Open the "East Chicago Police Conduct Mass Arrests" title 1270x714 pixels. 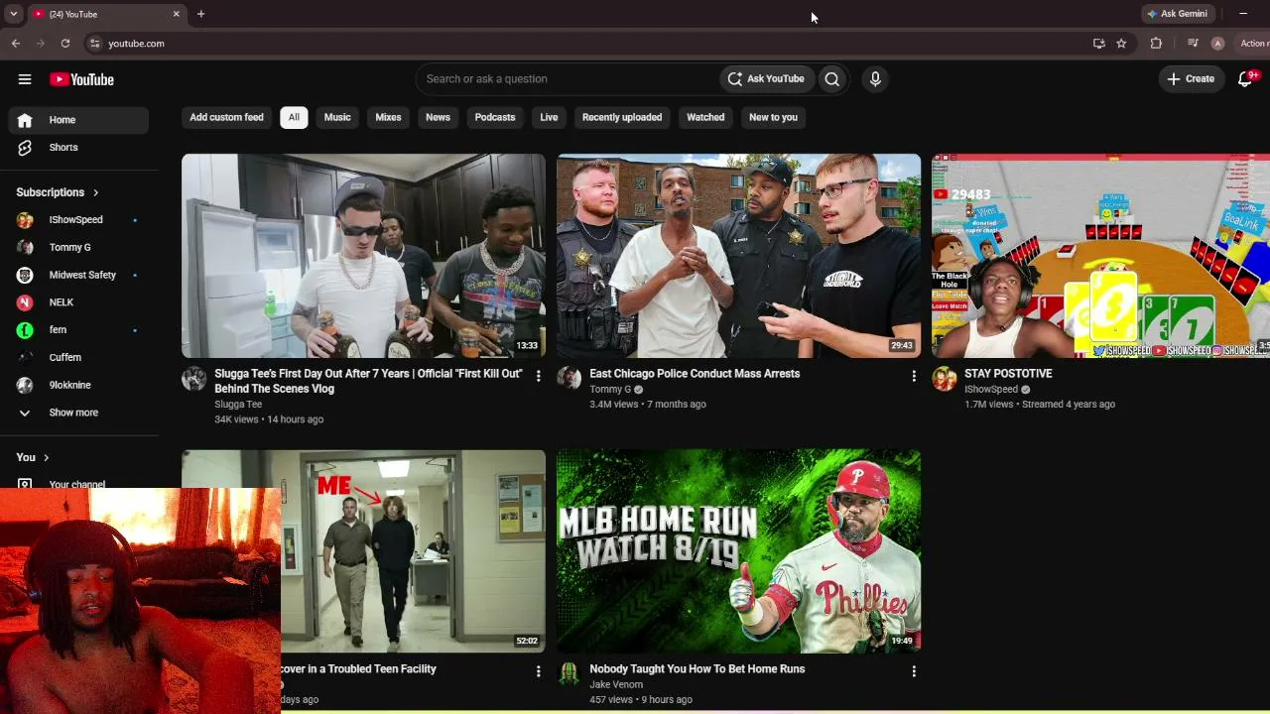click(x=695, y=374)
